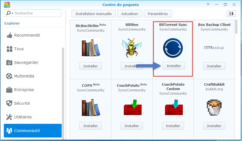Click the sort order icon button
The width and height of the screenshot is (242, 141).
point(231,14)
